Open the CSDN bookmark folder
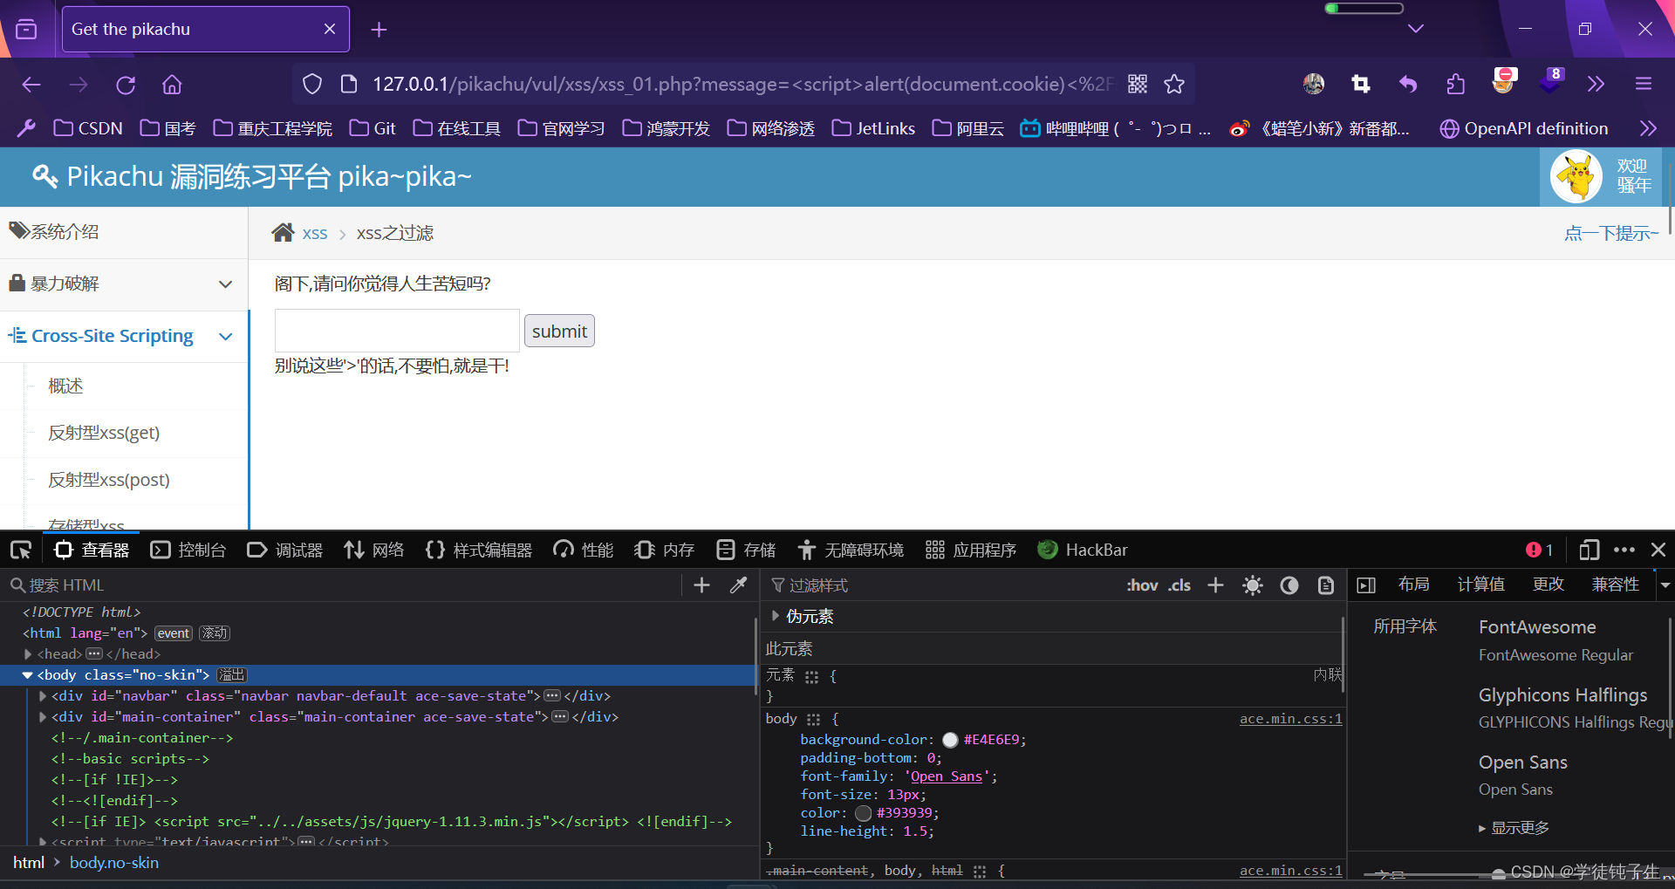This screenshot has height=889, width=1675. (x=88, y=128)
